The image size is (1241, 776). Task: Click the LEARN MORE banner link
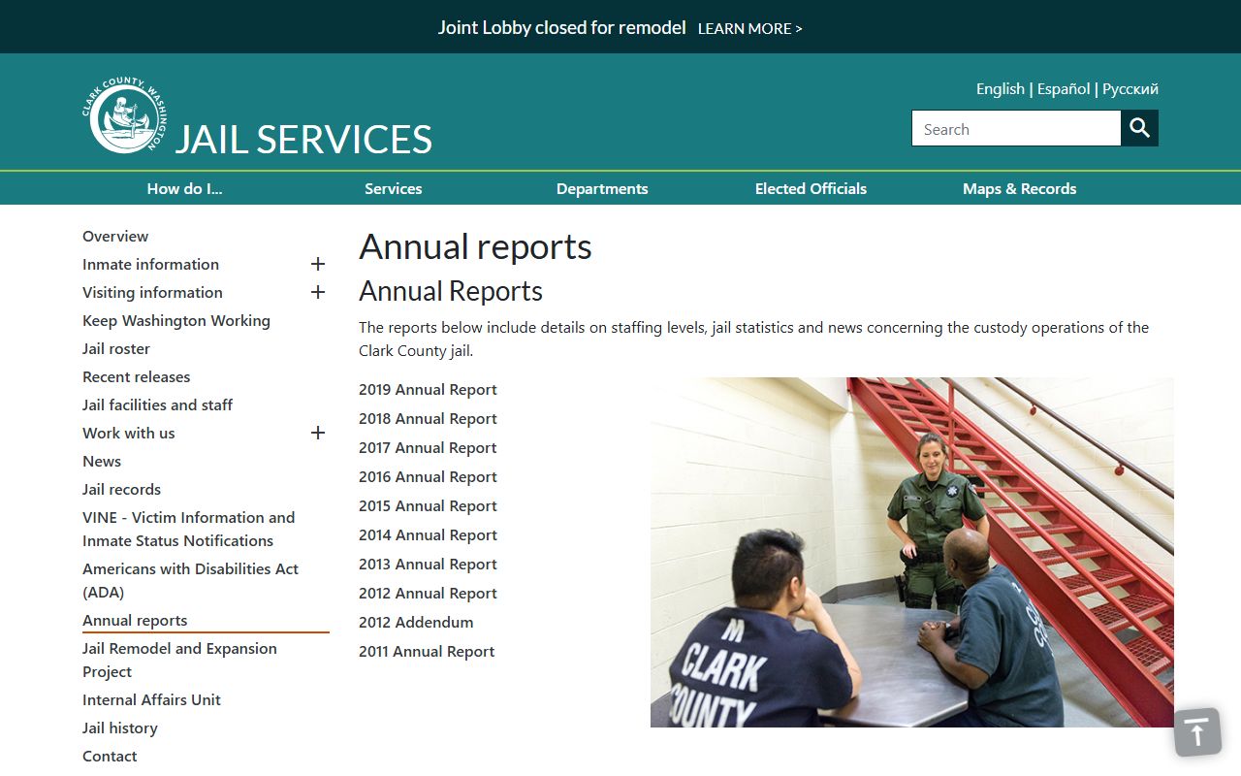749,28
